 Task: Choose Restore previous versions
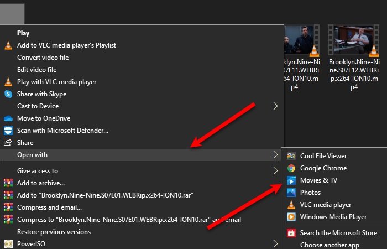(x=54, y=232)
